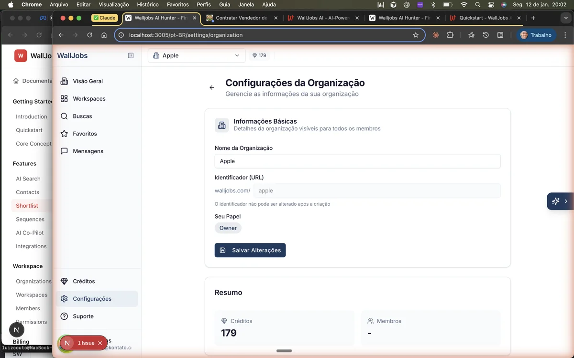Open the floating AI assistant panel on the right
574x358 pixels.
pyautogui.click(x=560, y=201)
